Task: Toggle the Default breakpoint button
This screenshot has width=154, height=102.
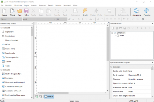Action: click(x=49, y=97)
